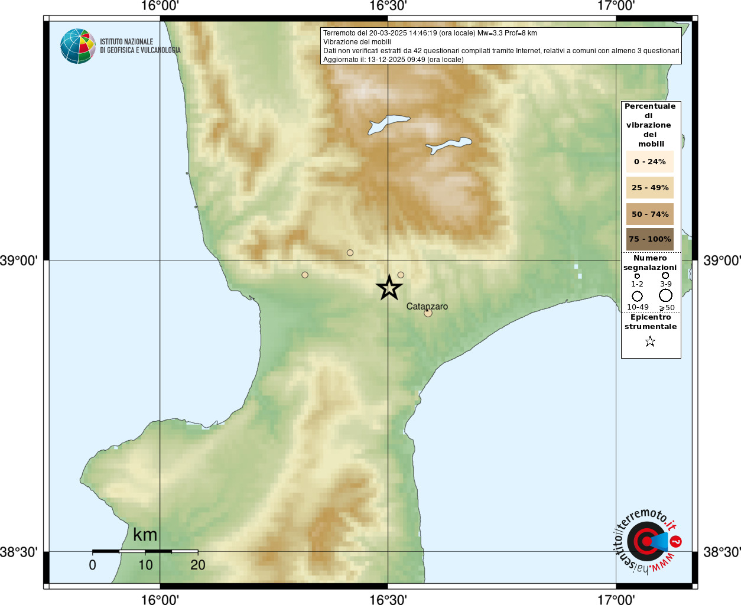Click the Catanzaro city label
Viewport: 741px width, 605px height.
click(427, 306)
